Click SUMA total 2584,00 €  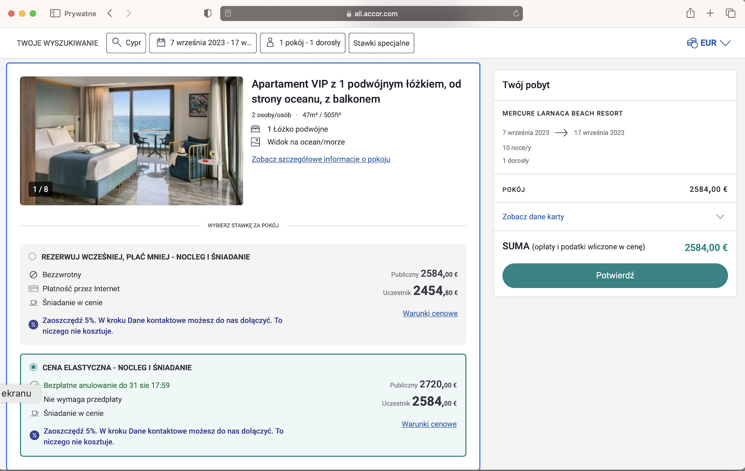(x=706, y=248)
